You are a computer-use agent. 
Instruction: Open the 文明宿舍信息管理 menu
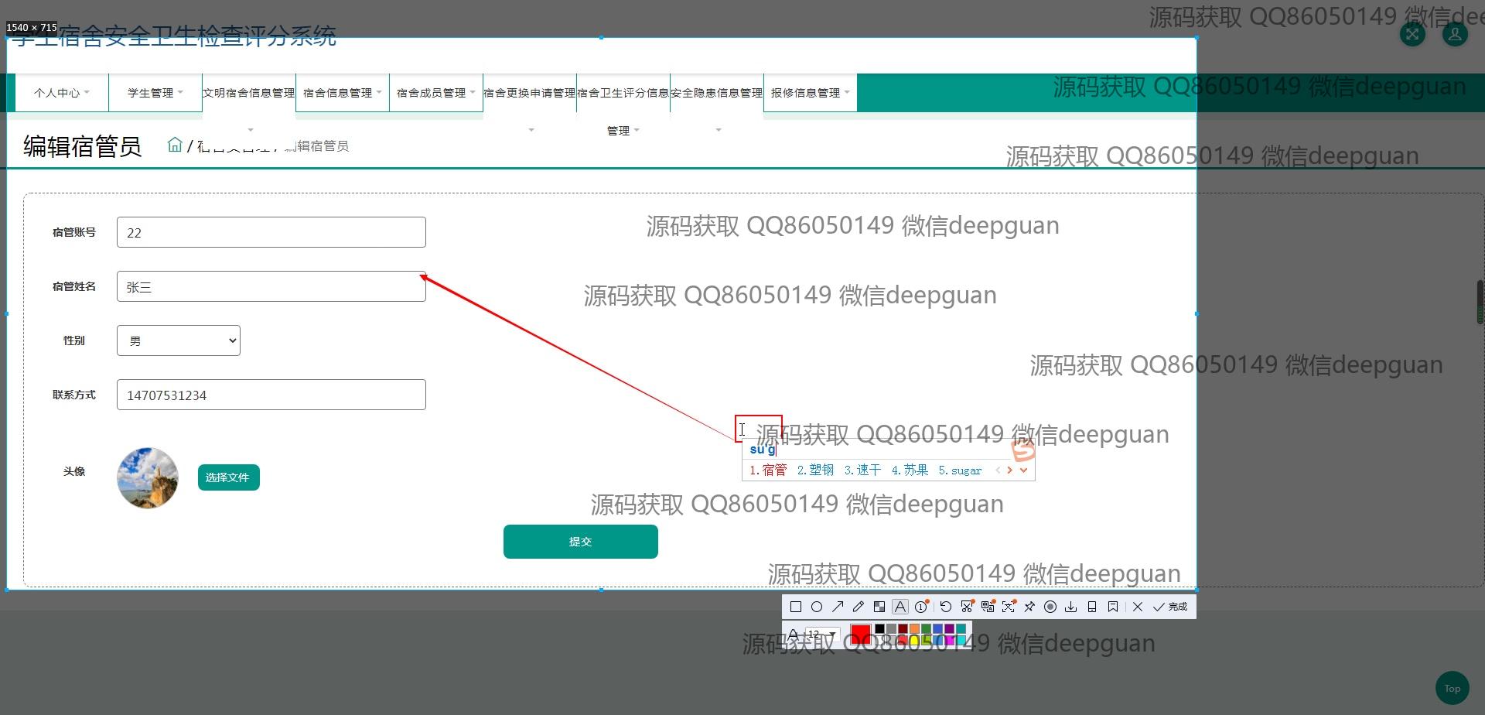tap(249, 93)
